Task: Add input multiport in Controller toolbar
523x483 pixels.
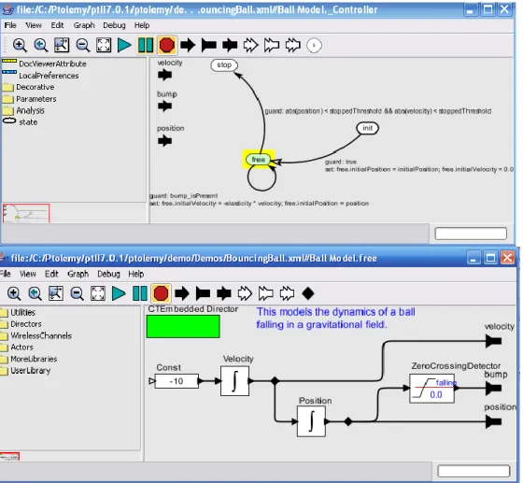Action: pyautogui.click(x=251, y=45)
